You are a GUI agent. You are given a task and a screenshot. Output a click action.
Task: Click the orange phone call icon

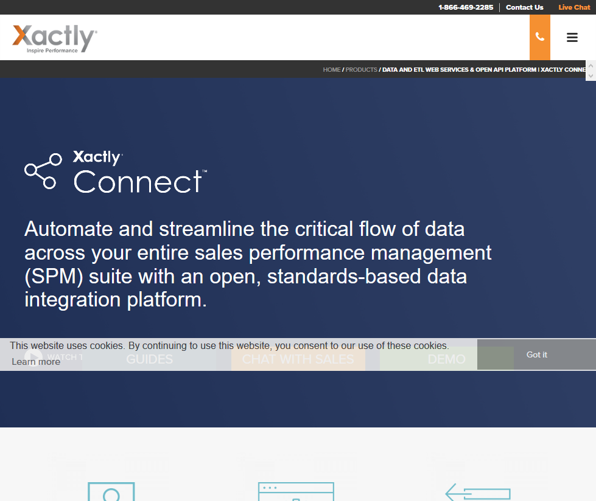pyautogui.click(x=540, y=37)
